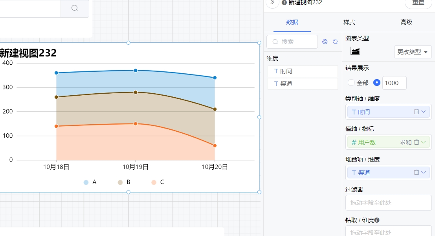
Task: Click the trash icon on 渠道 stack field
Action: coord(417,172)
